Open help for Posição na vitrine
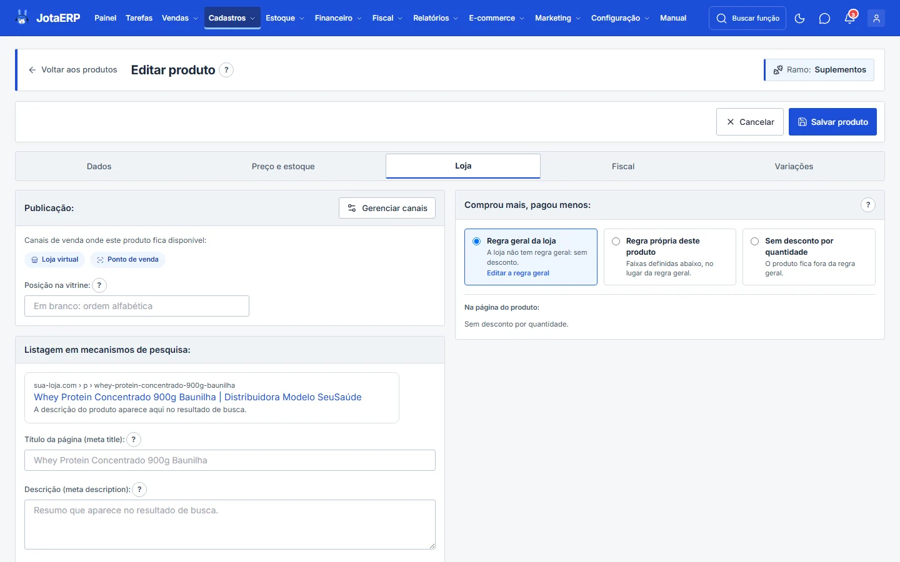900x562 pixels. coord(99,285)
